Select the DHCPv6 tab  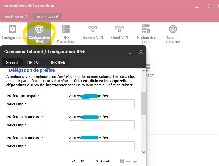pyautogui.click(x=34, y=62)
